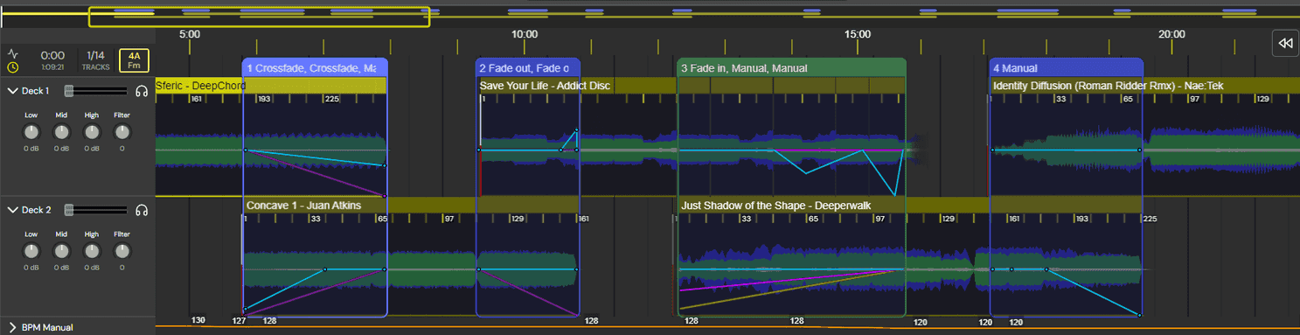Click the Deck 2 Mid EQ knob
Screen dimensions: 1300x335
coord(61,251)
